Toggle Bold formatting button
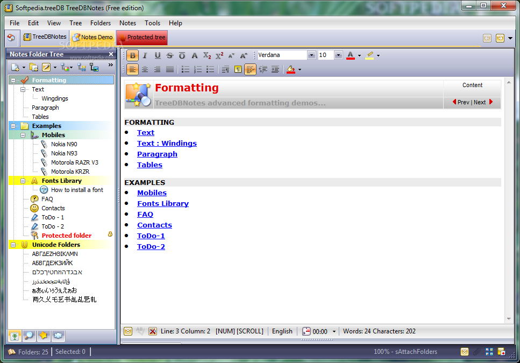The height and width of the screenshot is (363, 520). 133,55
